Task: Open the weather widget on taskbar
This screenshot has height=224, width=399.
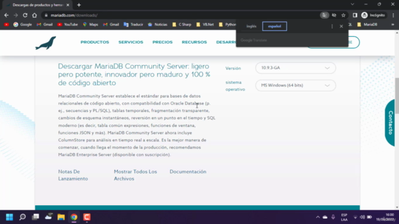Action: [49, 217]
